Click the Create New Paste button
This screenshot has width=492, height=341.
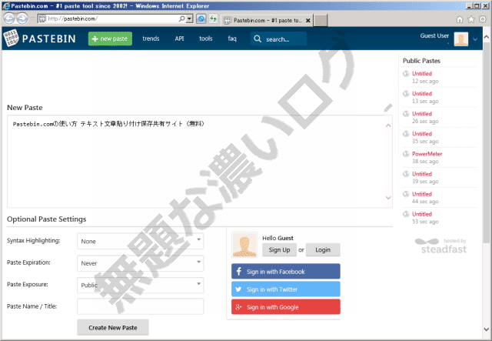tap(113, 327)
